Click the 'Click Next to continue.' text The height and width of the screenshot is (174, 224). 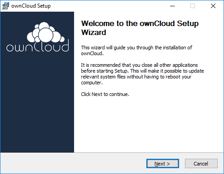point(105,94)
